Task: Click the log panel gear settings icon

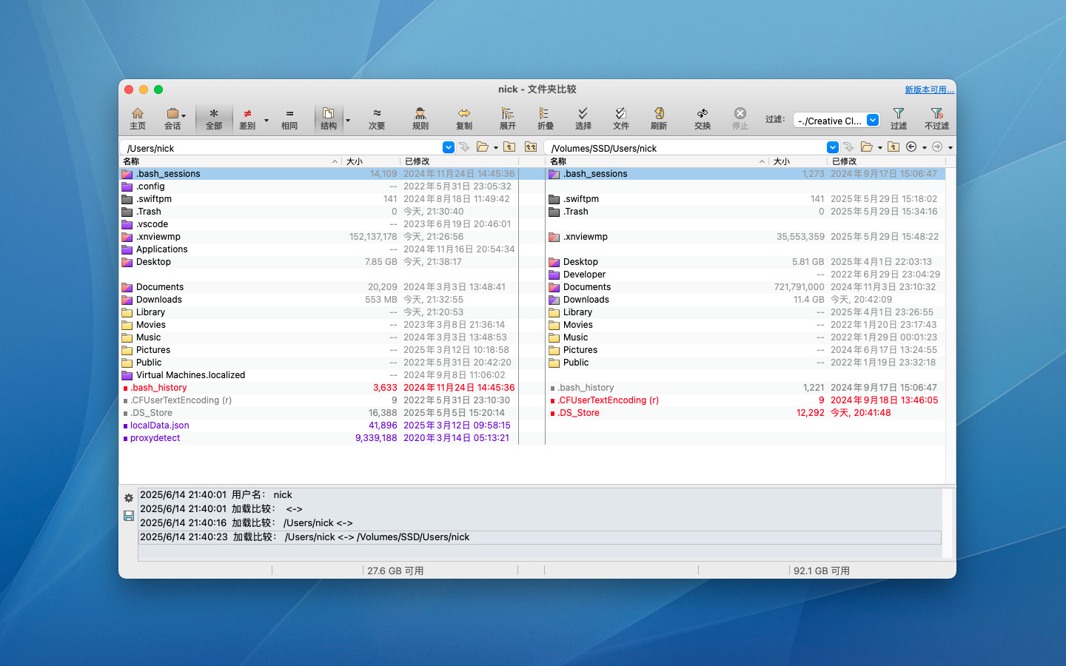Action: (129, 498)
